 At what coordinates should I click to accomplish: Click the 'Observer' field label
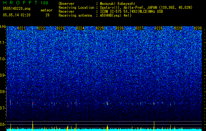pyautogui.click(x=66, y=4)
